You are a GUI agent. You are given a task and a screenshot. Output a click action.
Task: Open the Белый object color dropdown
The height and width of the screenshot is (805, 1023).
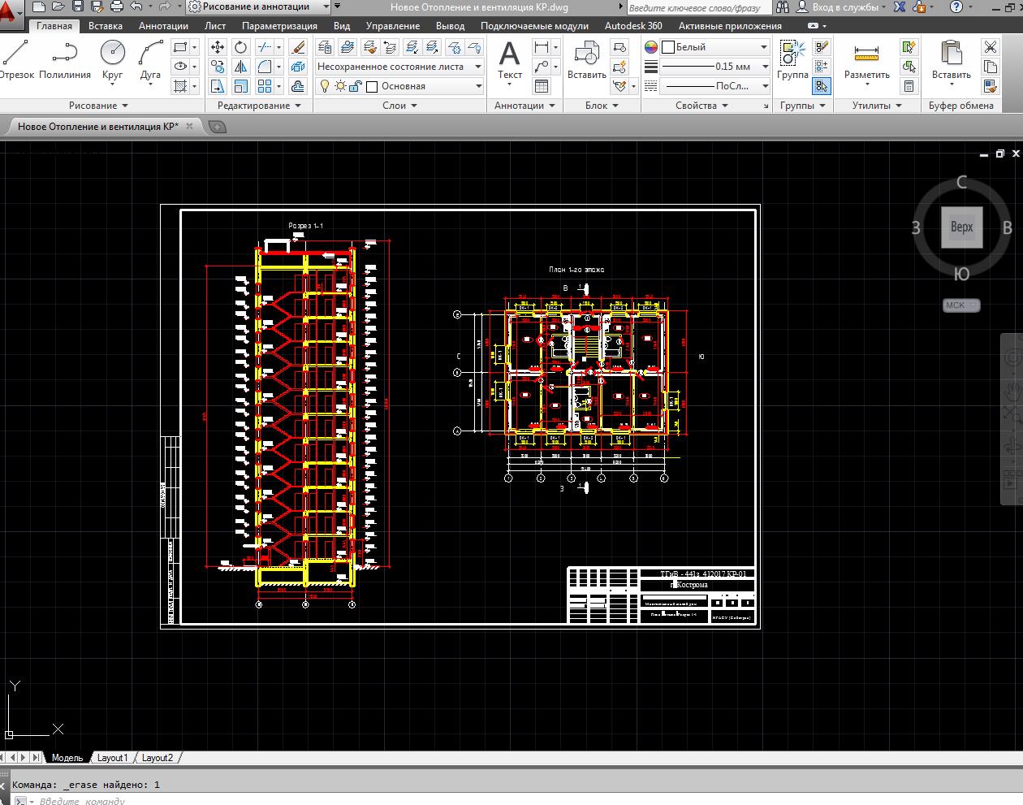point(714,47)
